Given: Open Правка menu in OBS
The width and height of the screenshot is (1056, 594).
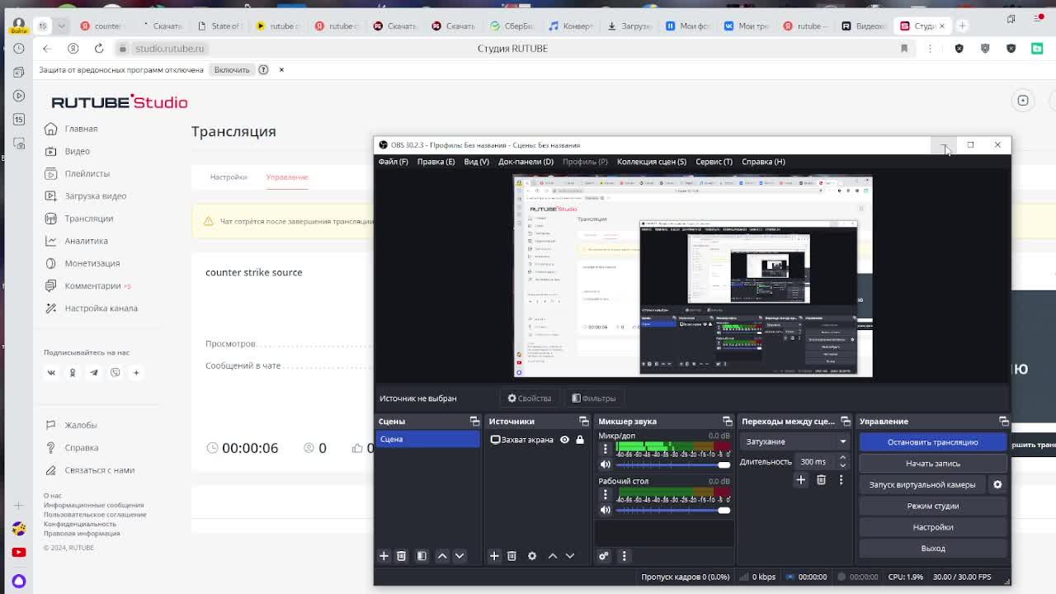Looking at the screenshot, I should coord(436,162).
